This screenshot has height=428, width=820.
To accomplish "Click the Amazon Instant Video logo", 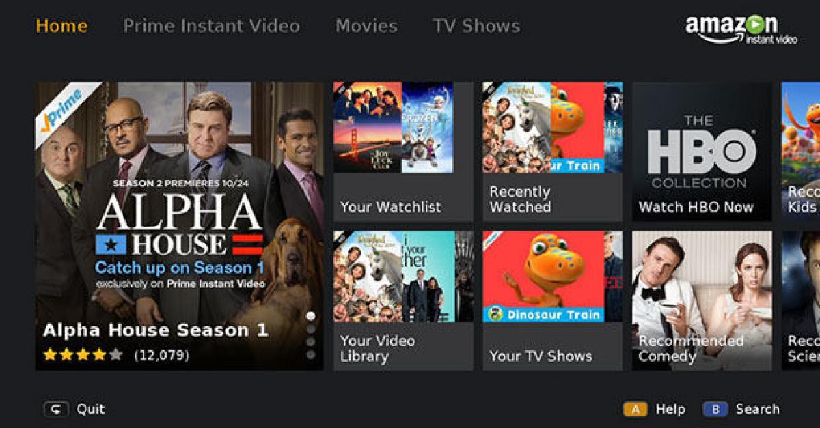I will pyautogui.click(x=741, y=29).
